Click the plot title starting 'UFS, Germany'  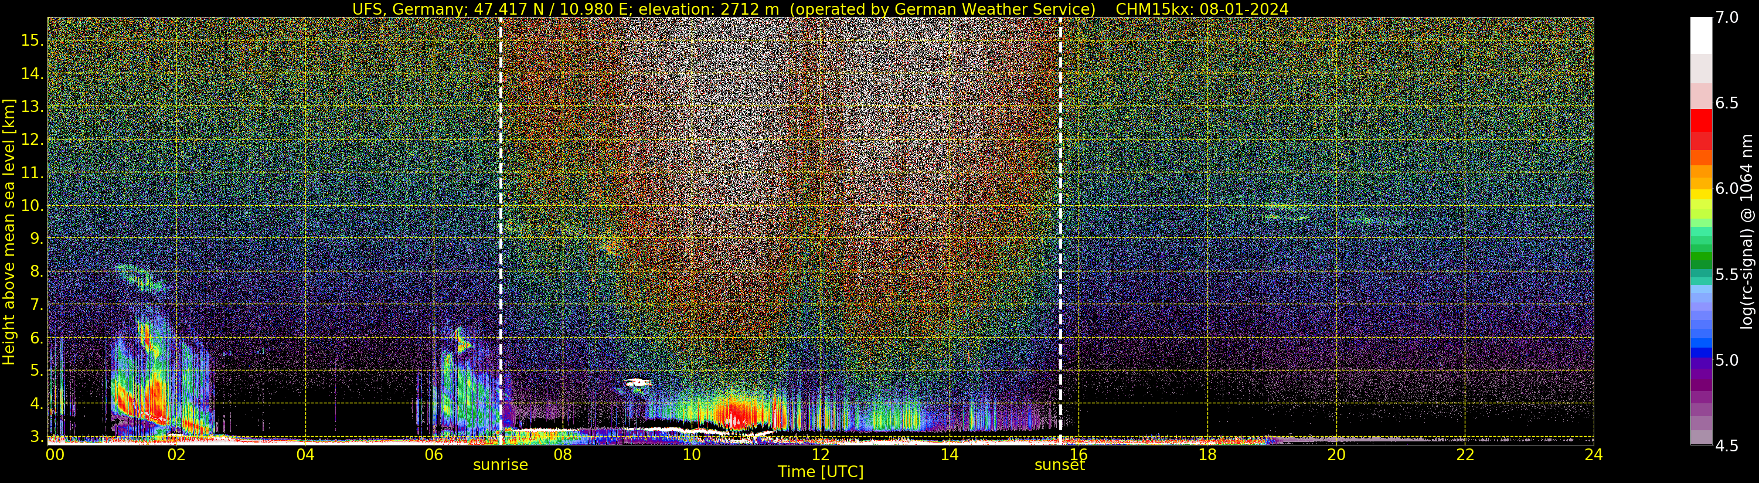(x=820, y=9)
